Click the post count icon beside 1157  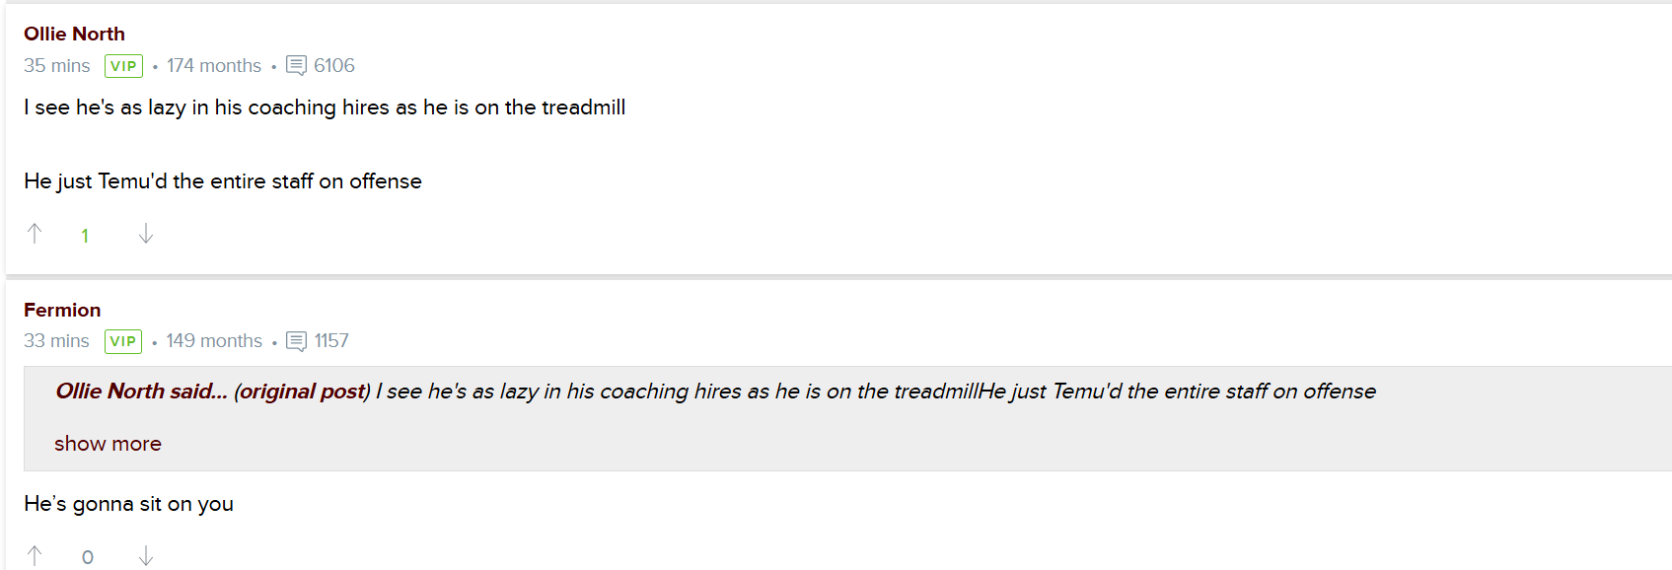click(296, 341)
